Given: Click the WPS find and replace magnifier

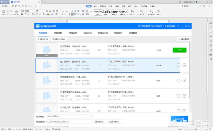Looking at the screenshot, I should pyautogui.click(x=151, y=11).
